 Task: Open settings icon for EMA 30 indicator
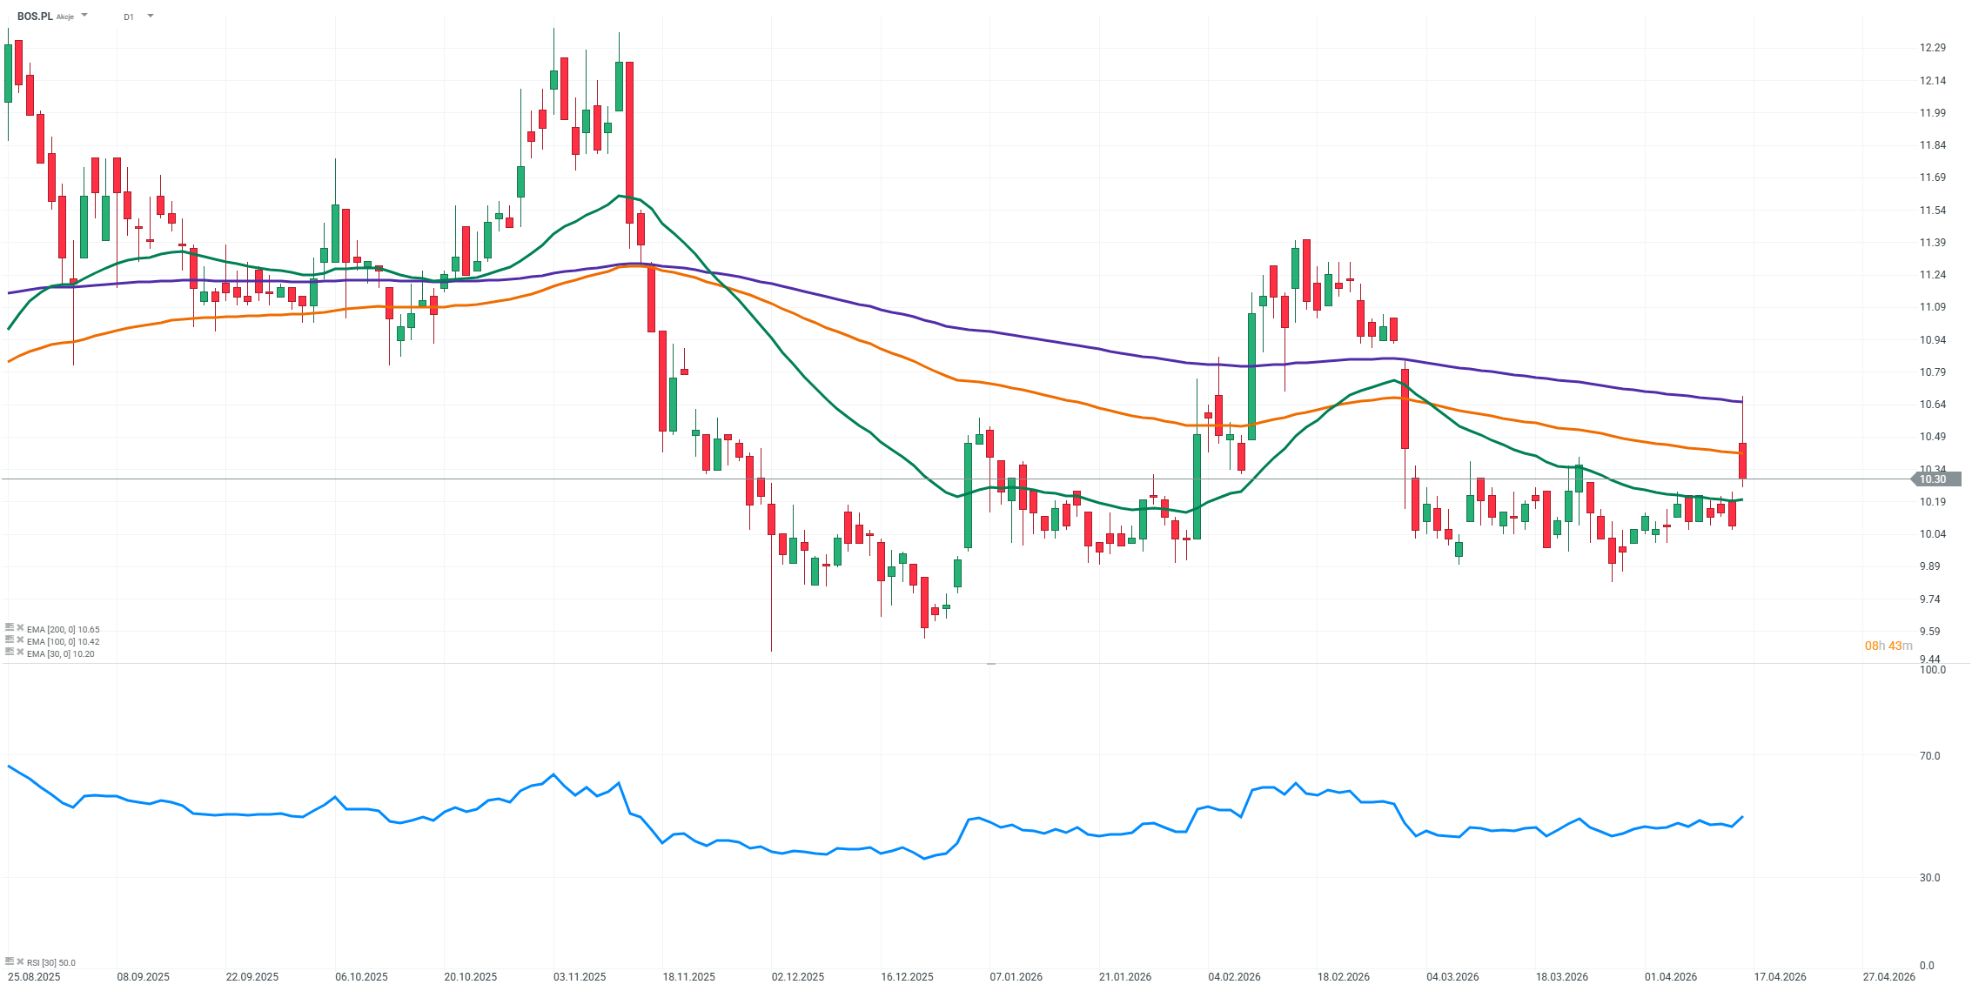(10, 652)
